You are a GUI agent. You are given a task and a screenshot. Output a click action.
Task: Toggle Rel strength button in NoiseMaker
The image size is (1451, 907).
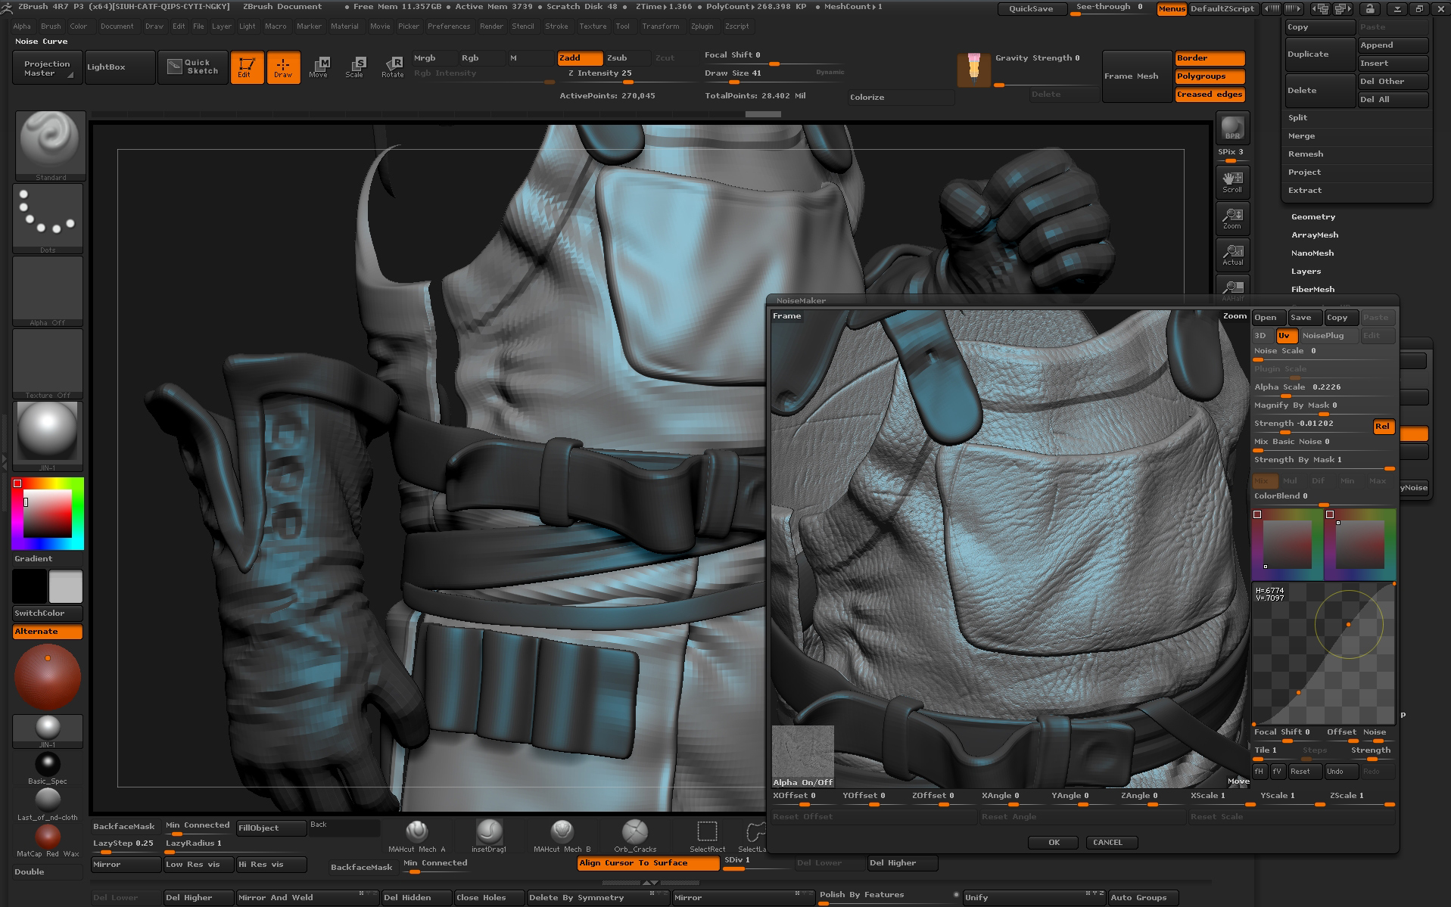pyautogui.click(x=1383, y=427)
